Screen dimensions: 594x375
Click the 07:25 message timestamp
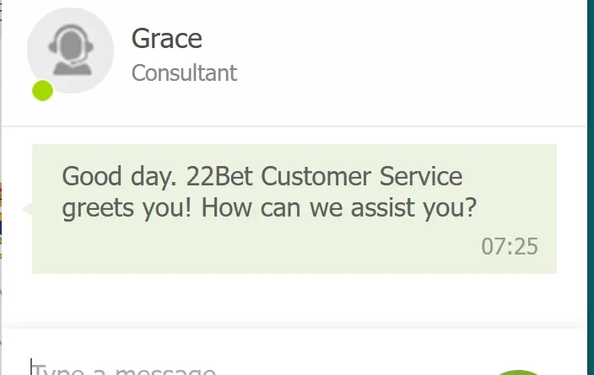point(510,247)
